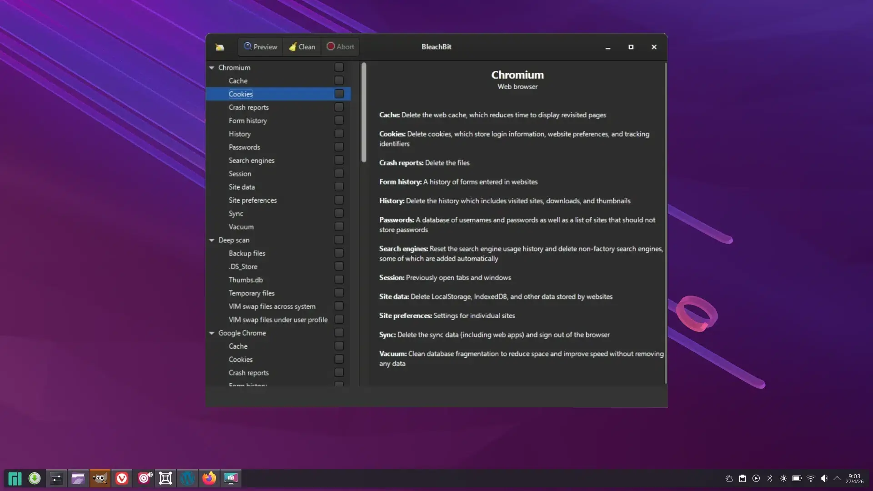Show hidden system tray icons arrow
Screen dimensions: 873x491
pos(837,478)
